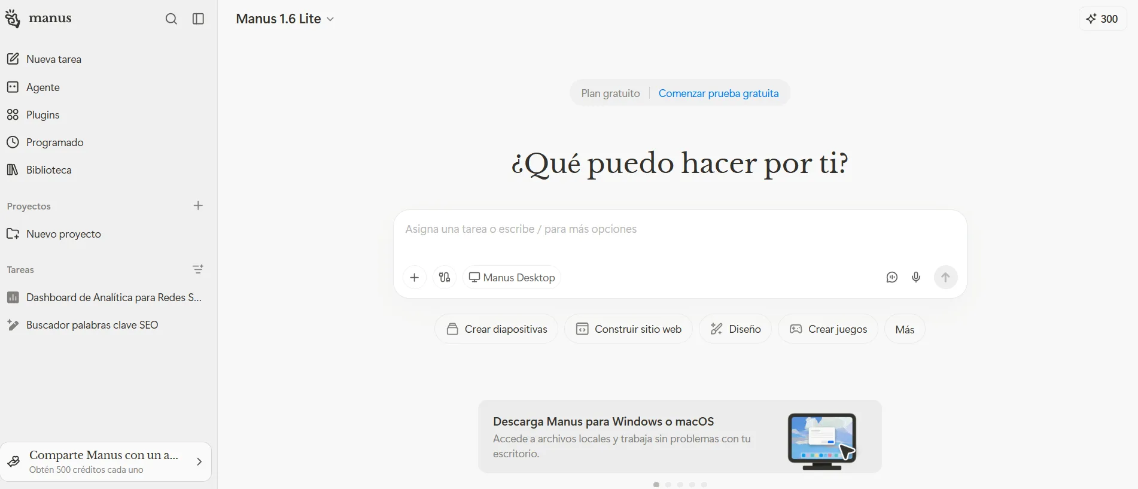Viewport: 1138px width, 489px height.
Task: Open the search magnifier in sidebar
Action: pyautogui.click(x=171, y=19)
